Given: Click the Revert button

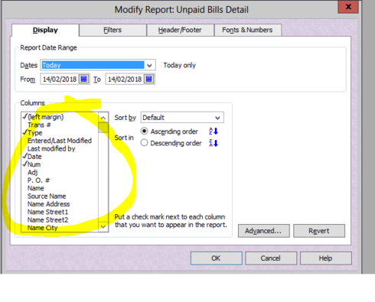Looking at the screenshot, I should pyautogui.click(x=319, y=231).
